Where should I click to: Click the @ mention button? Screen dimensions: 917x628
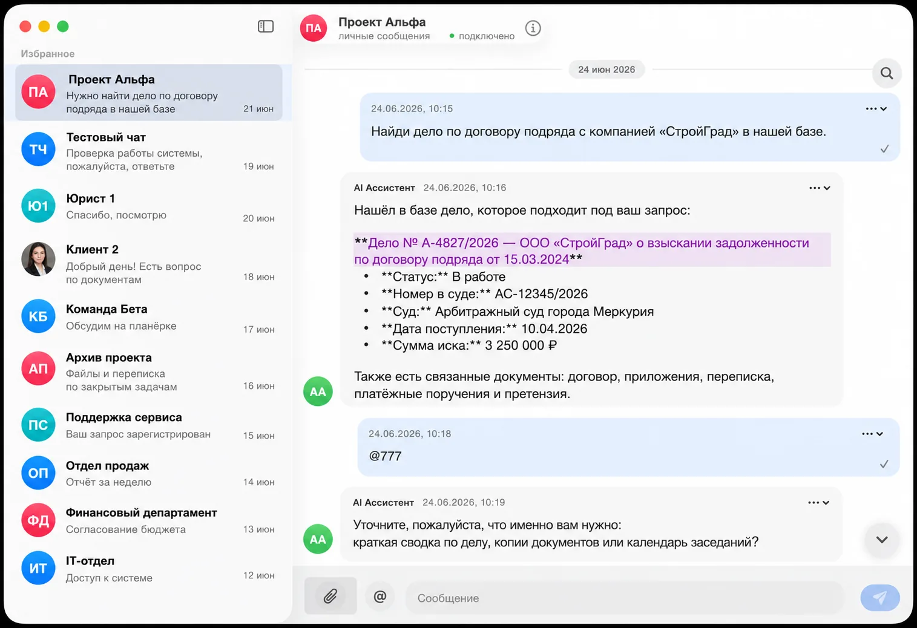380,597
